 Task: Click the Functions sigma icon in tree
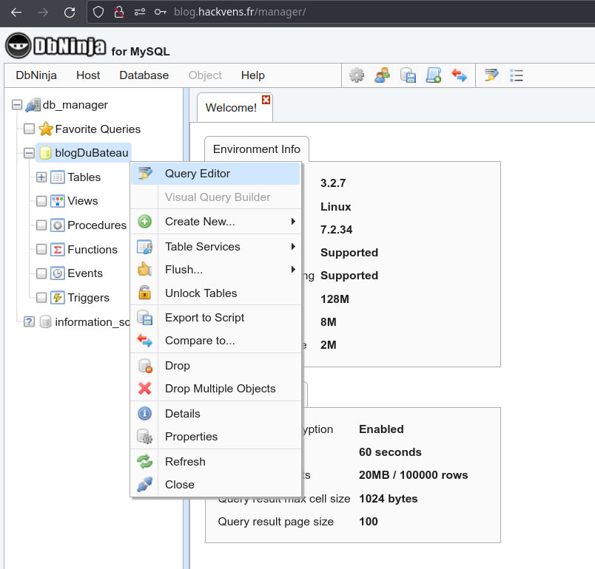57,250
